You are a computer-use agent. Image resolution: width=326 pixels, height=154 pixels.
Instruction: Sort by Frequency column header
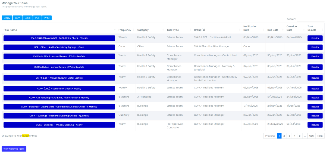pos(125,30)
